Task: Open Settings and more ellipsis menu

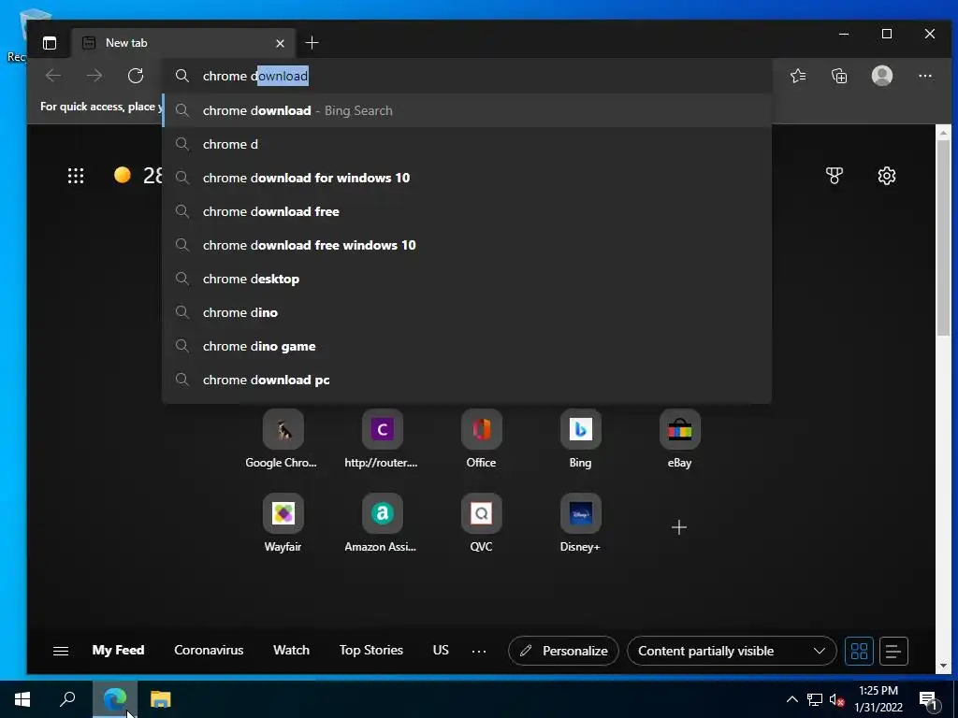Action: (925, 76)
